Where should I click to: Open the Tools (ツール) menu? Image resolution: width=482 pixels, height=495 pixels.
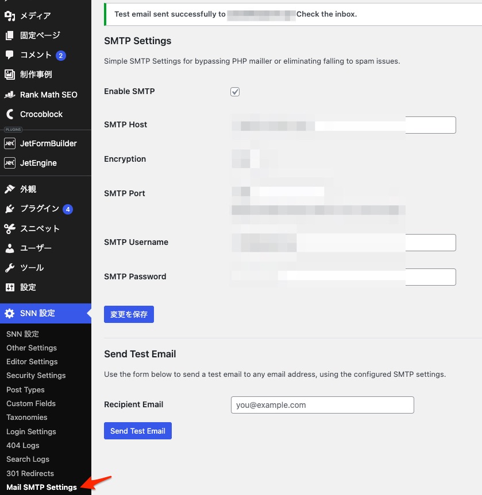(32, 268)
